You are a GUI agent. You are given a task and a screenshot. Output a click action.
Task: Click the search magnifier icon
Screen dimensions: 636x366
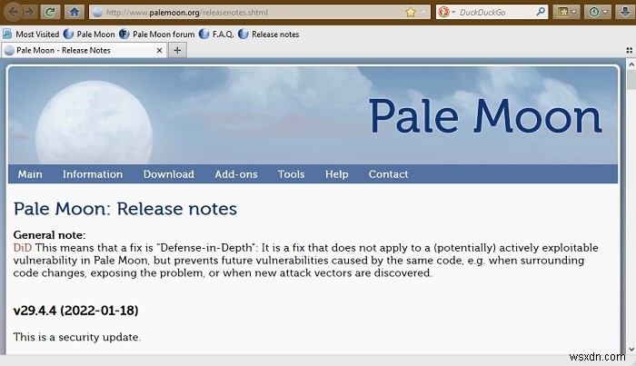(x=541, y=12)
